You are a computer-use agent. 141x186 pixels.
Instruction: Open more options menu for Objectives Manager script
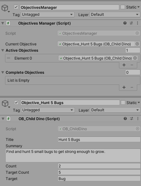(x=138, y=23)
